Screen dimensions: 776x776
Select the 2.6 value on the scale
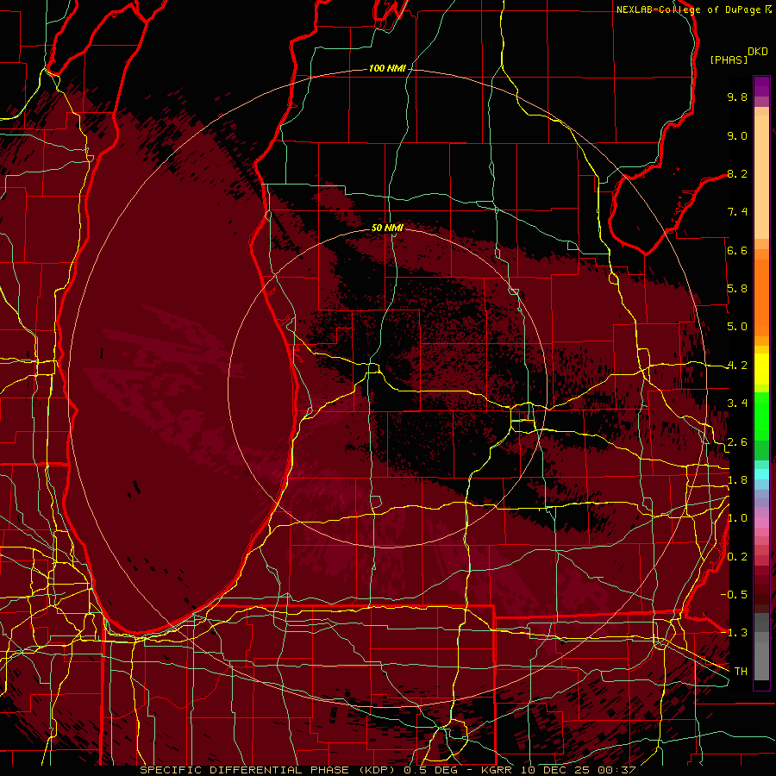(x=737, y=442)
